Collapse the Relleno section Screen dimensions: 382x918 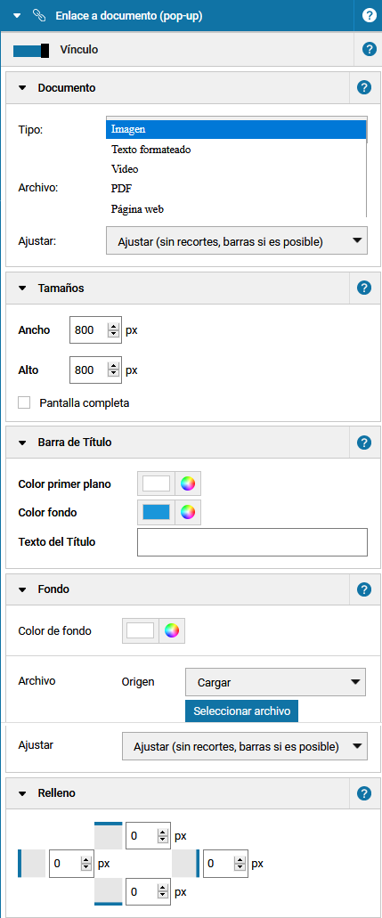[x=23, y=794]
